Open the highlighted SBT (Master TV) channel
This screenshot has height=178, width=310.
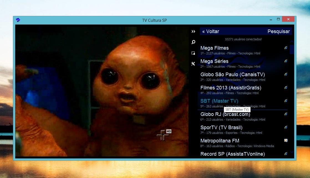[219, 101]
